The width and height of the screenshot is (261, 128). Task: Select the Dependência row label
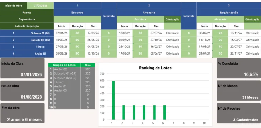[x=27, y=19]
